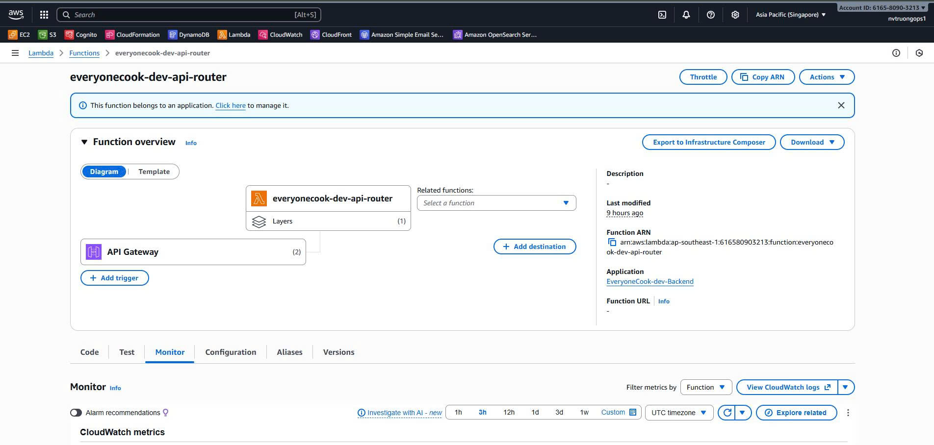Image resolution: width=934 pixels, height=445 pixels.
Task: Select the 3d time range
Action: pyautogui.click(x=559, y=412)
